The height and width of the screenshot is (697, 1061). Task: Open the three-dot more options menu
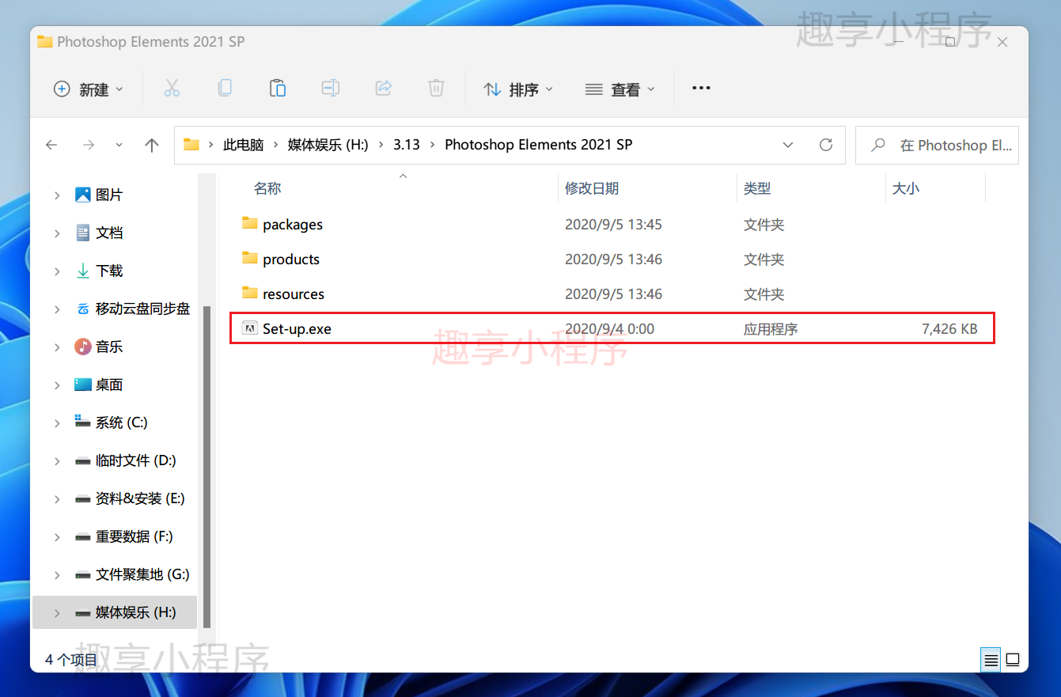[701, 89]
